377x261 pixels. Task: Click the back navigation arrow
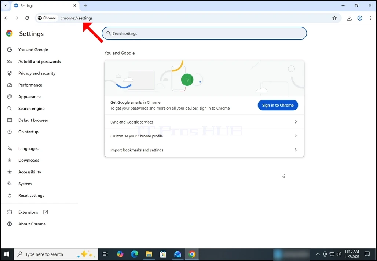[6, 18]
